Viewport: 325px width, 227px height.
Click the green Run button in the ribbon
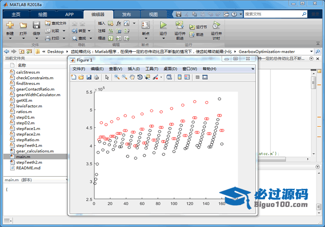163,25
